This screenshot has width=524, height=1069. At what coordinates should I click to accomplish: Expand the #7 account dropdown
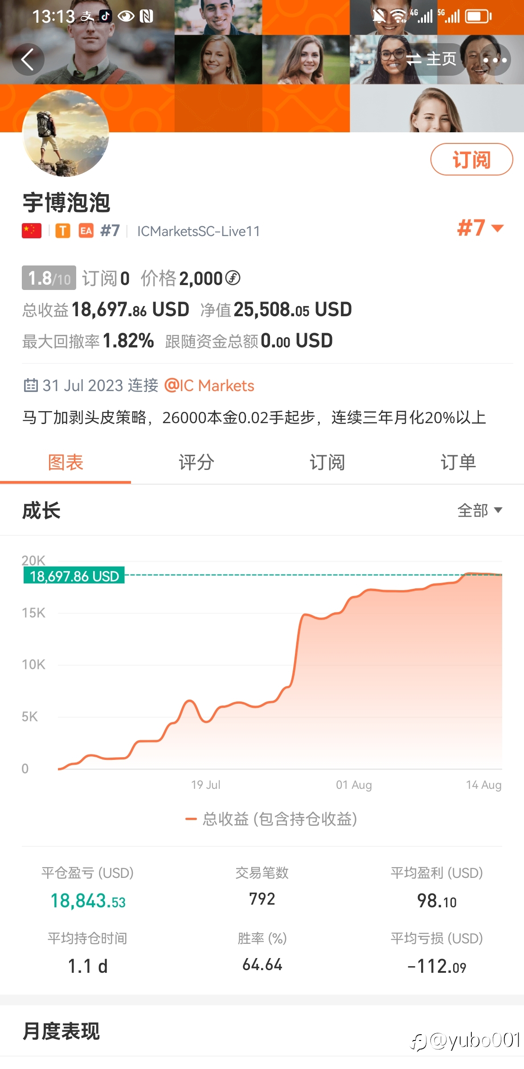click(x=480, y=228)
